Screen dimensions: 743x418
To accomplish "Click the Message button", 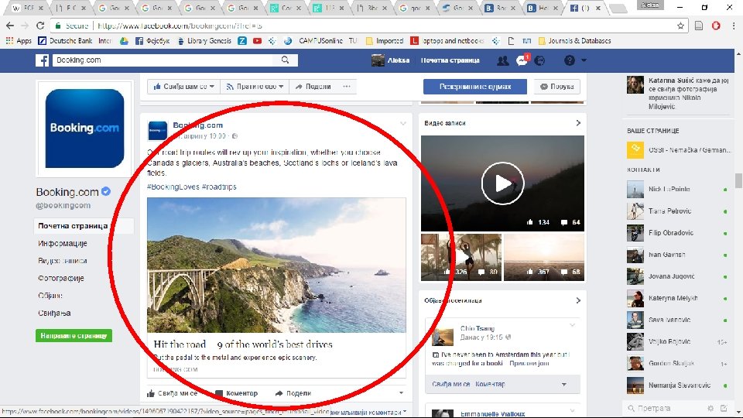I will (x=556, y=86).
